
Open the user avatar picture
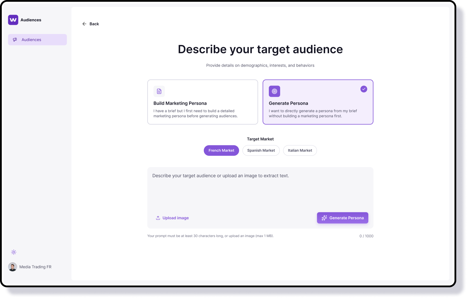tap(13, 267)
